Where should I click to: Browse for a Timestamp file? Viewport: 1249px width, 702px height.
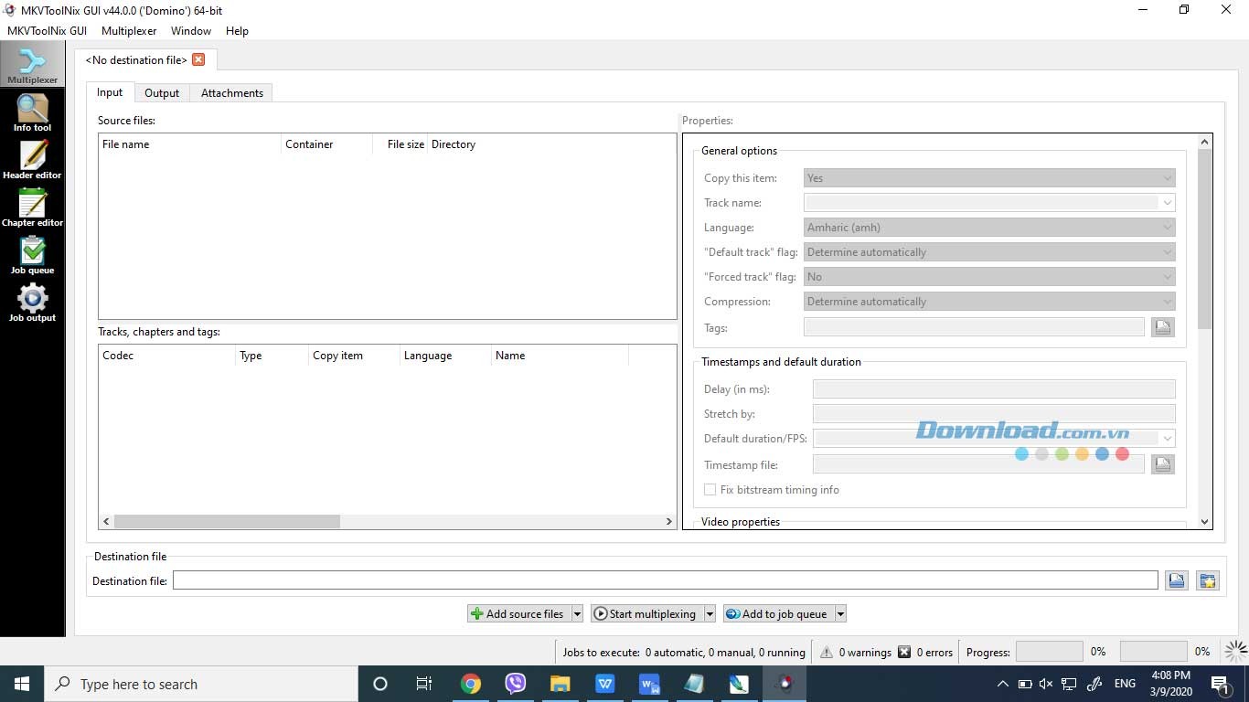coord(1162,464)
